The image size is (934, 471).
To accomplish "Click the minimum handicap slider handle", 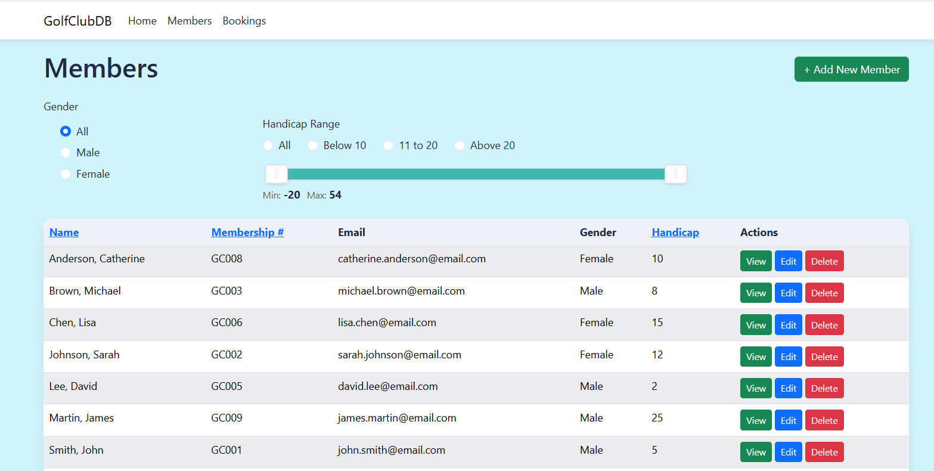I will click(x=277, y=174).
